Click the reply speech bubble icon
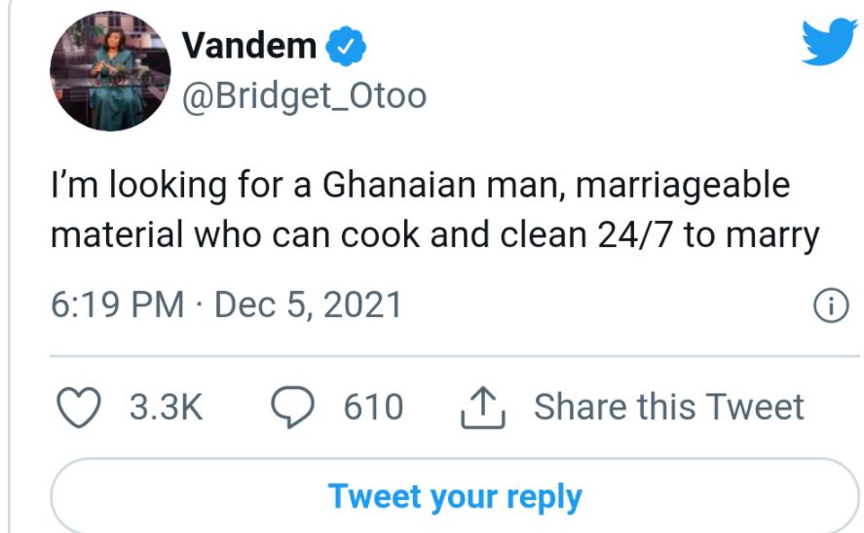Image resolution: width=864 pixels, height=533 pixels. (289, 408)
